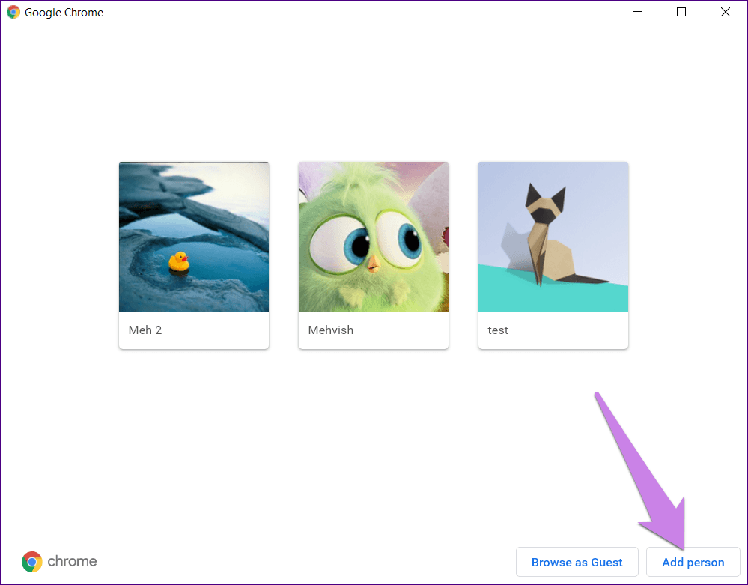Click the "Mehvish" profile name label
Screen dimensions: 748x585
tap(331, 330)
